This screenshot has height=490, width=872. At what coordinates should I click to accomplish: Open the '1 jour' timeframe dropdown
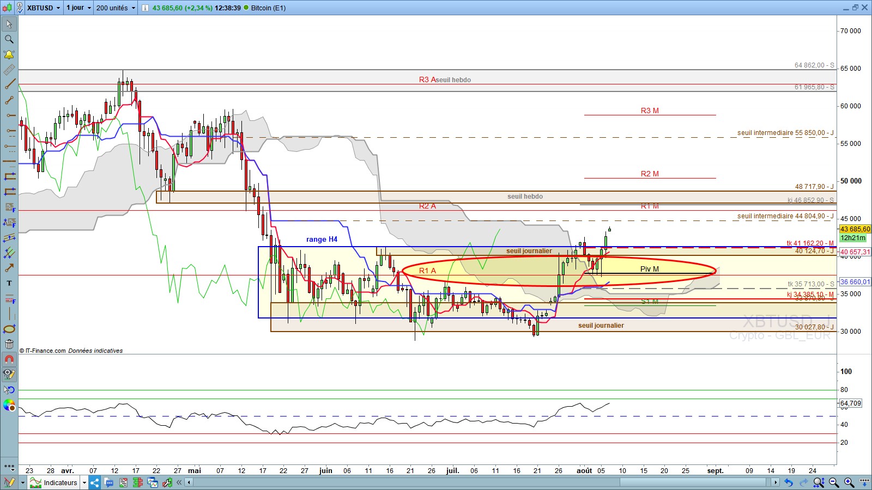click(78, 8)
